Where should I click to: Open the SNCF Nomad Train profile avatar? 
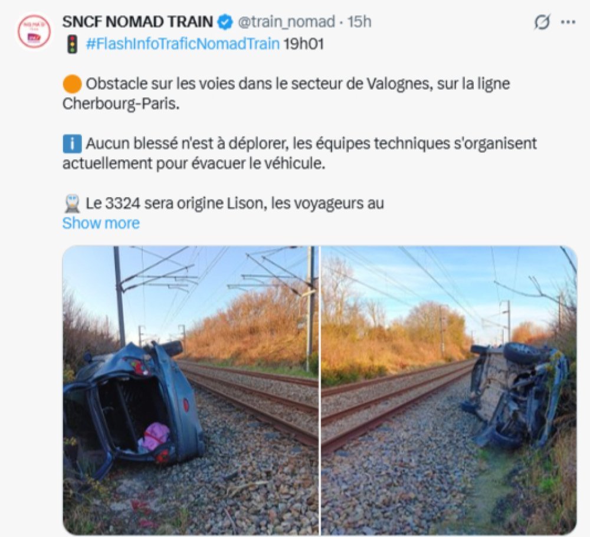pyautogui.click(x=34, y=31)
